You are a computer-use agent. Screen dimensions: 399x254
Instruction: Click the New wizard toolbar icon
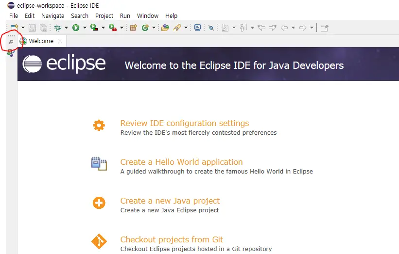14,28
